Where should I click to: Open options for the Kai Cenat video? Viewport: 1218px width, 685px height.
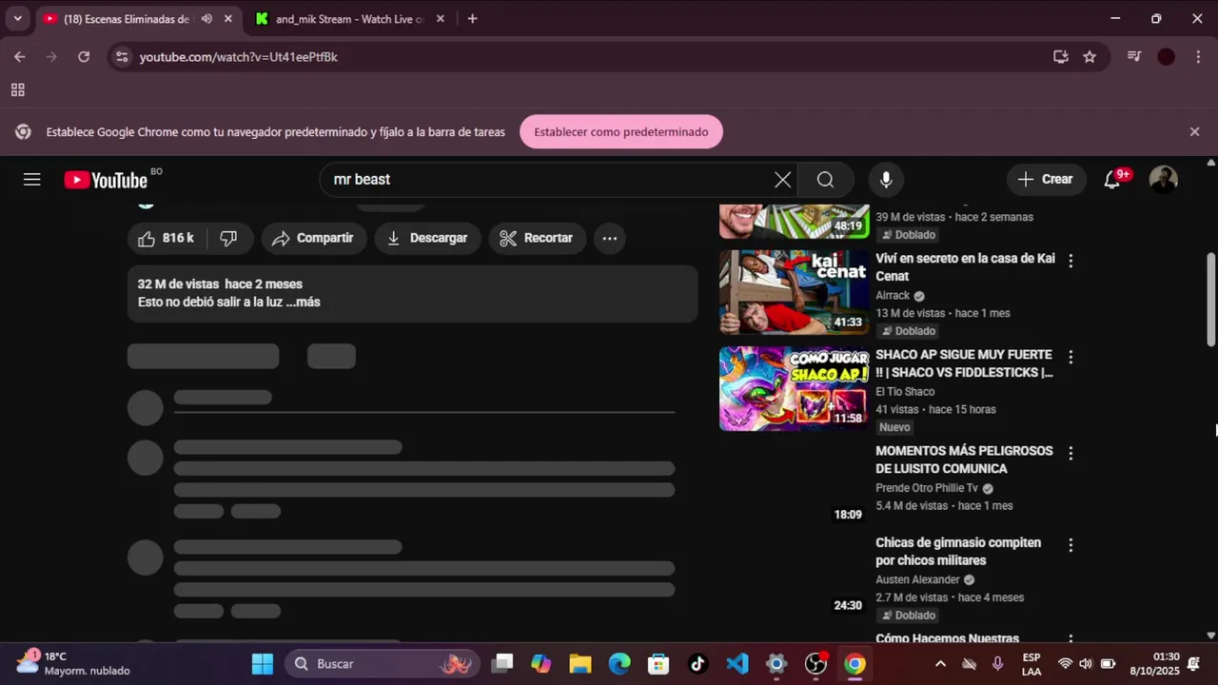point(1071,261)
